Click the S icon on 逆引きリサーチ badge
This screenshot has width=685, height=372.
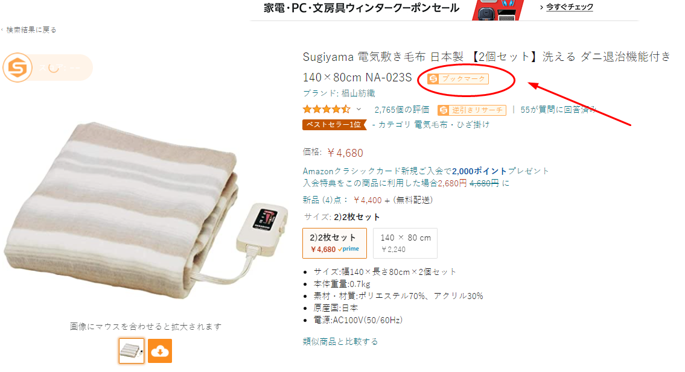[444, 110]
